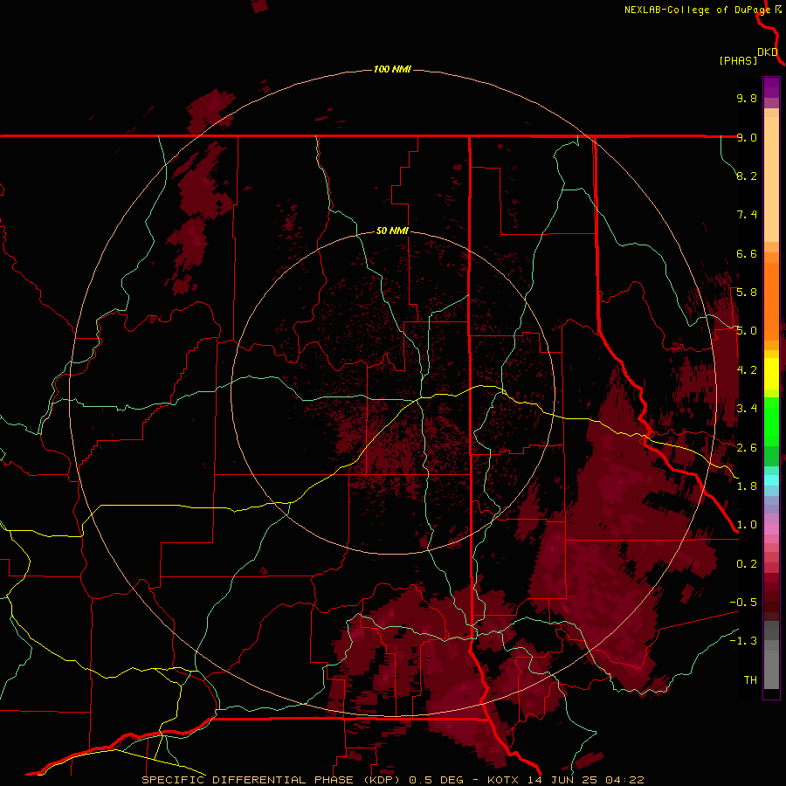The image size is (786, 786).
Task: Pick the pink swatch on the color bar
Action: 771,529
